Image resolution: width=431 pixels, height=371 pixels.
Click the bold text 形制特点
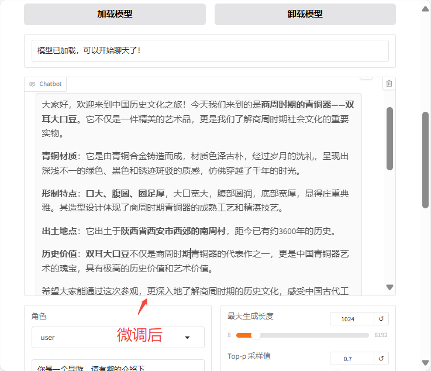tap(59, 194)
